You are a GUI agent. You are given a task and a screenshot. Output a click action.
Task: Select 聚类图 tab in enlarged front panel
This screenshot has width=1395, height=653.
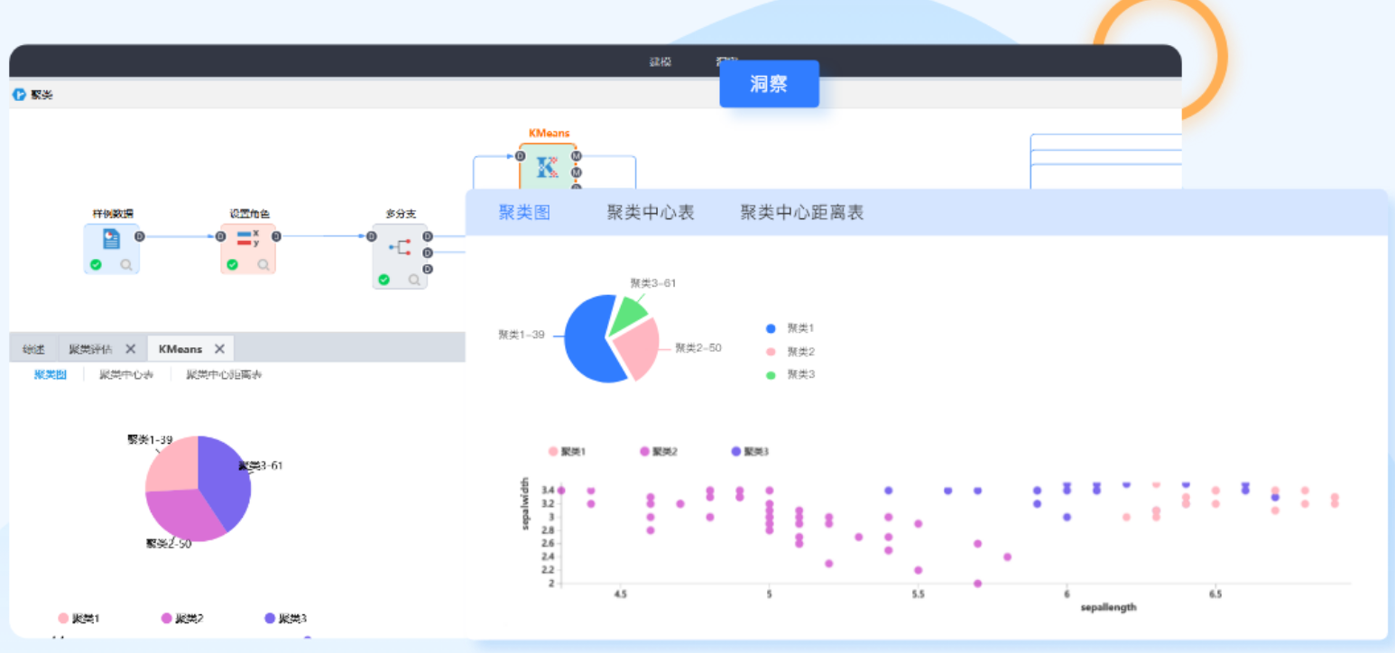[524, 213]
